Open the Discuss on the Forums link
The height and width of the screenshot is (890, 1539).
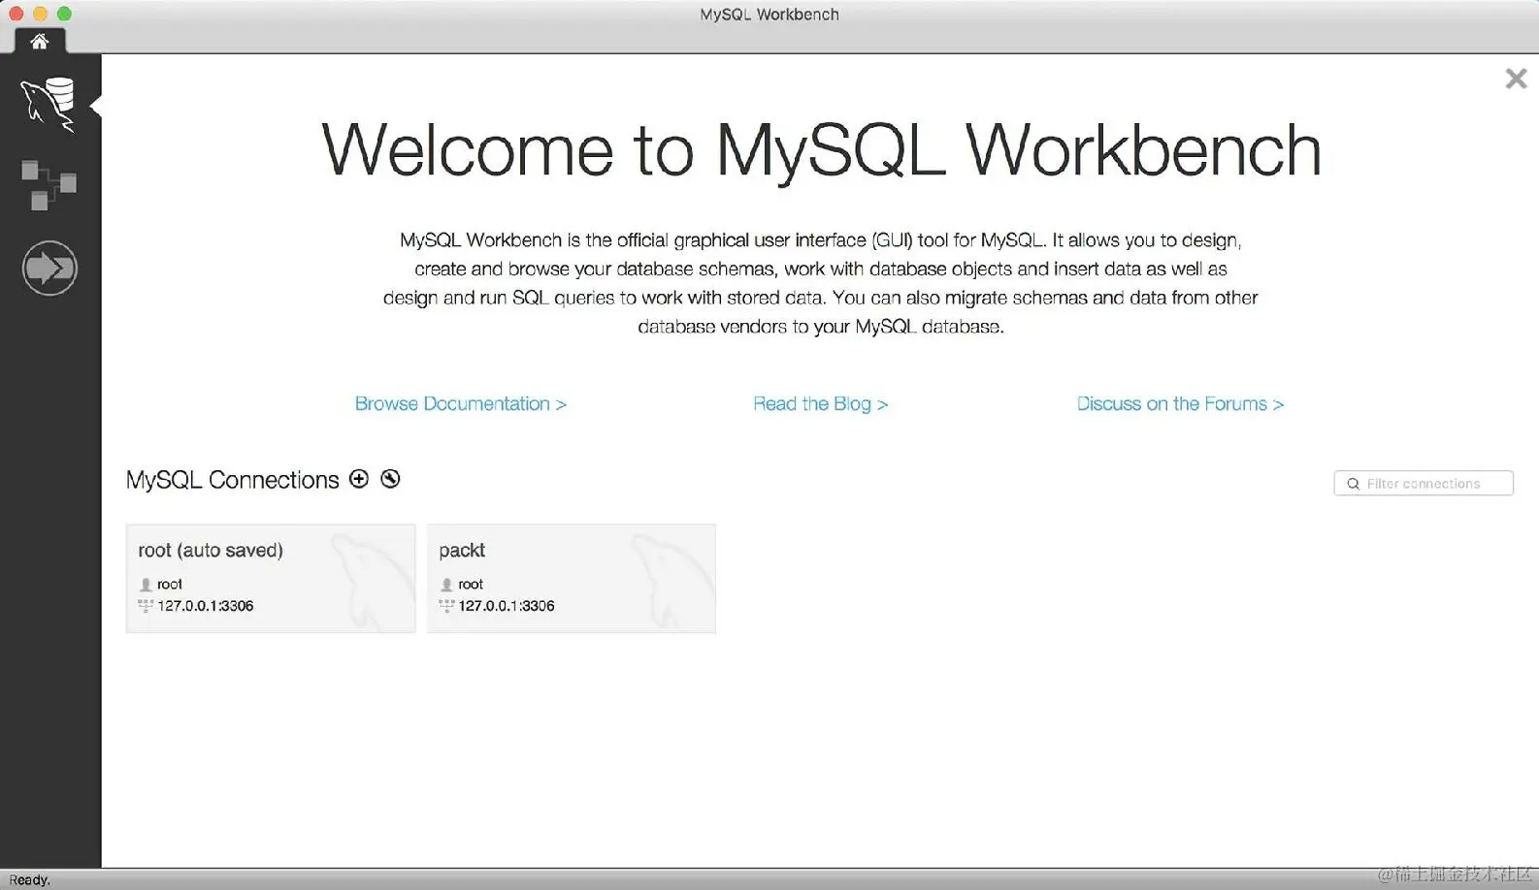1180,403
